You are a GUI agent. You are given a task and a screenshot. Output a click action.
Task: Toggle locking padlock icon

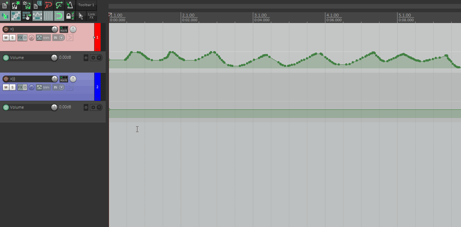click(x=70, y=16)
